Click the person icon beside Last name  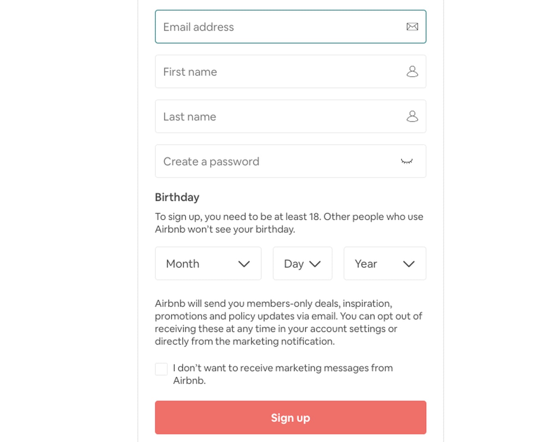[x=412, y=117]
